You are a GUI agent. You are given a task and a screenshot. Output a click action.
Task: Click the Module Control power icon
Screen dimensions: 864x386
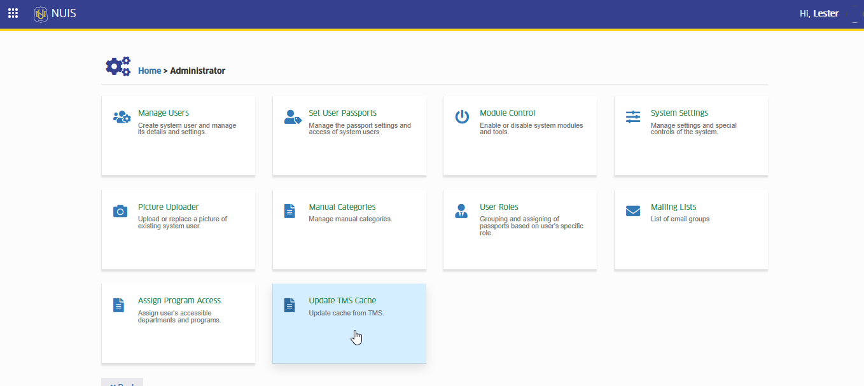(x=462, y=117)
